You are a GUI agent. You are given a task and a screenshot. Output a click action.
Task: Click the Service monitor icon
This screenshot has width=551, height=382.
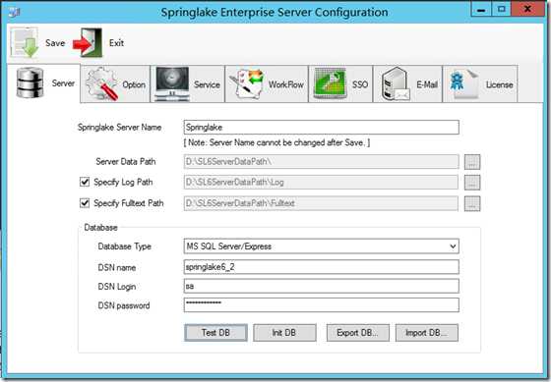(x=172, y=84)
